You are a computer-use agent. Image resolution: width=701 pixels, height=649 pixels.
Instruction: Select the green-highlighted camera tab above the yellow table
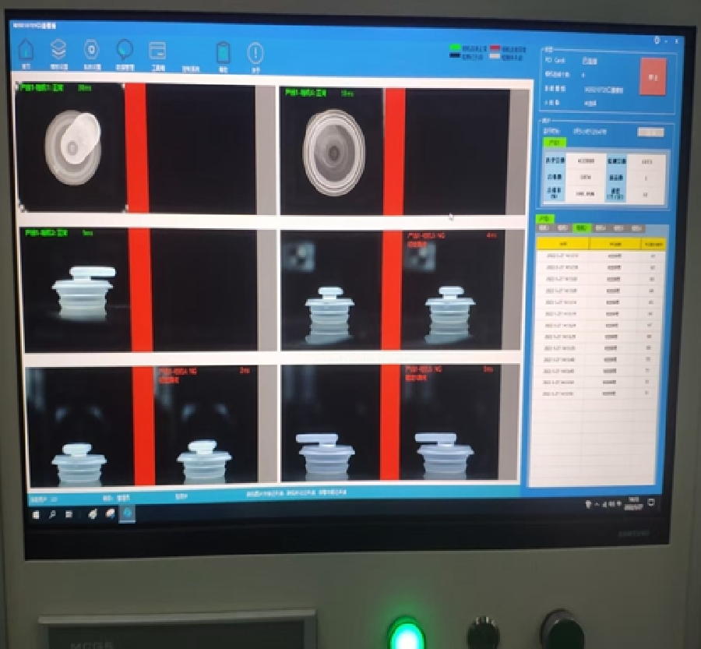581,228
